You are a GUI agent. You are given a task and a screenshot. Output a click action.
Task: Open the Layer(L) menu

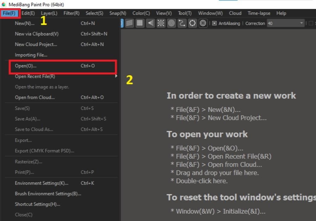(x=49, y=13)
